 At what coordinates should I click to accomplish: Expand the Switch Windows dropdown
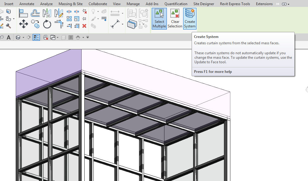tap(57, 38)
